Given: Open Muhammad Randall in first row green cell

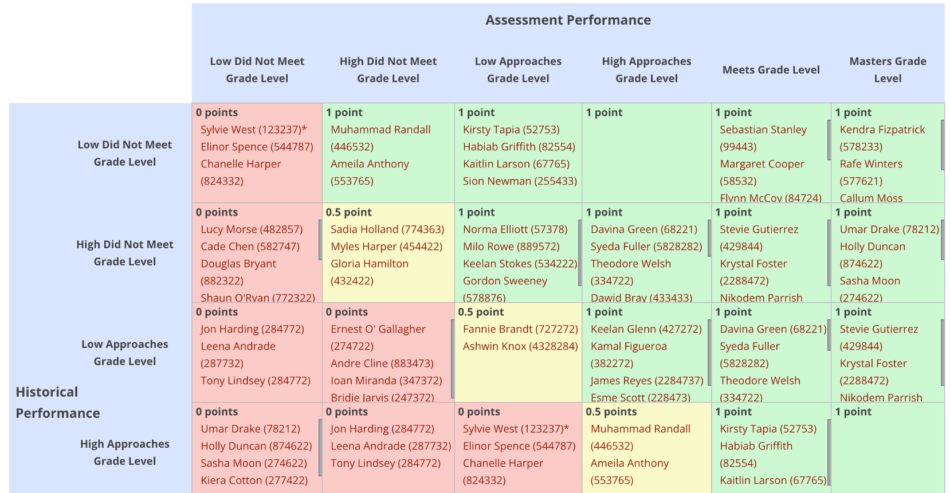Looking at the screenshot, I should (380, 138).
